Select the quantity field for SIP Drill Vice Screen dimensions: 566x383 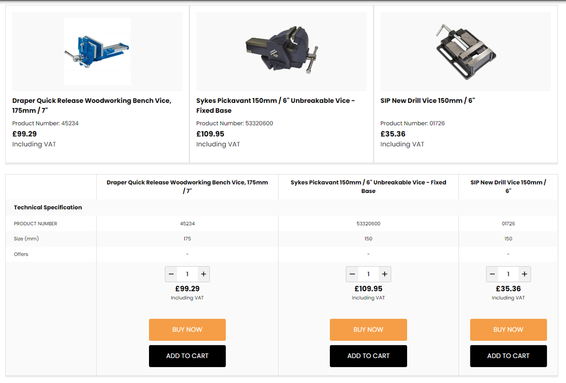coord(508,274)
